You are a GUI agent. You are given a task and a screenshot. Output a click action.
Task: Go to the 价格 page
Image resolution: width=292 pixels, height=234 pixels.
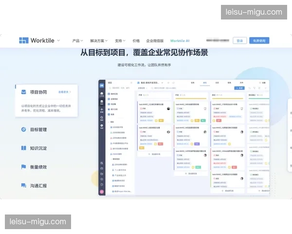point(136,40)
